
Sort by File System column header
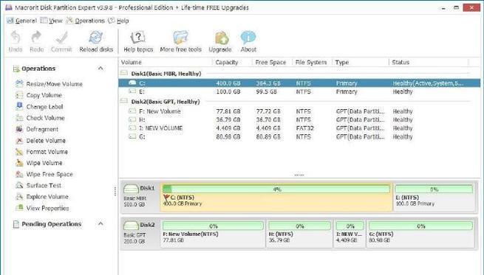[x=312, y=62]
